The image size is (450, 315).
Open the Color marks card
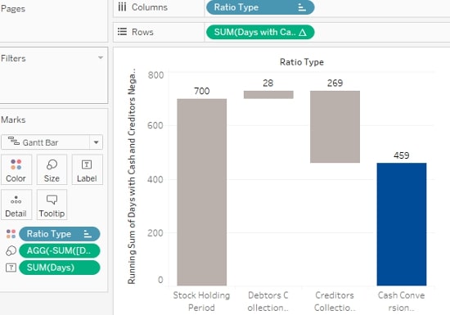(x=16, y=169)
